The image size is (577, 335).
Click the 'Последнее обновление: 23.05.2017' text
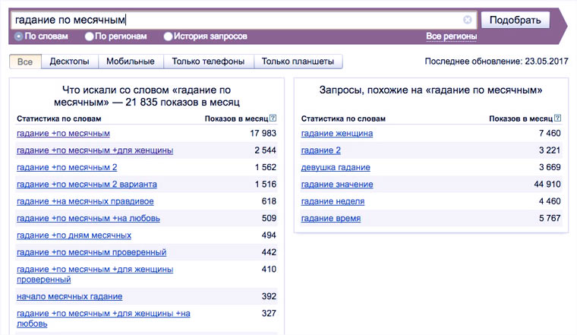click(x=497, y=61)
